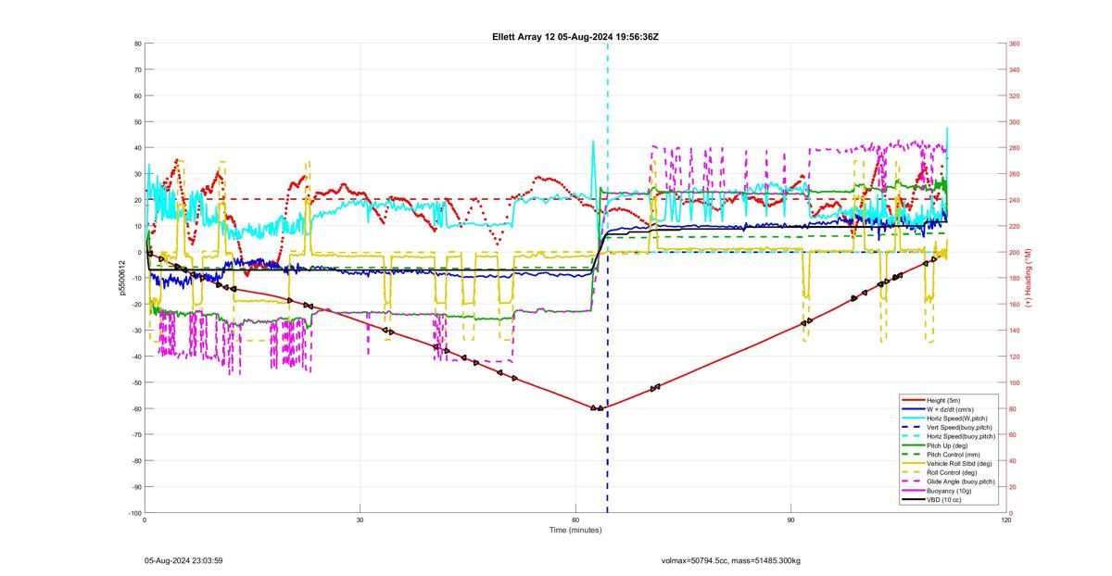Click the left y-axis tick label "80"
This screenshot has width=1112, height=576.
pos(137,44)
